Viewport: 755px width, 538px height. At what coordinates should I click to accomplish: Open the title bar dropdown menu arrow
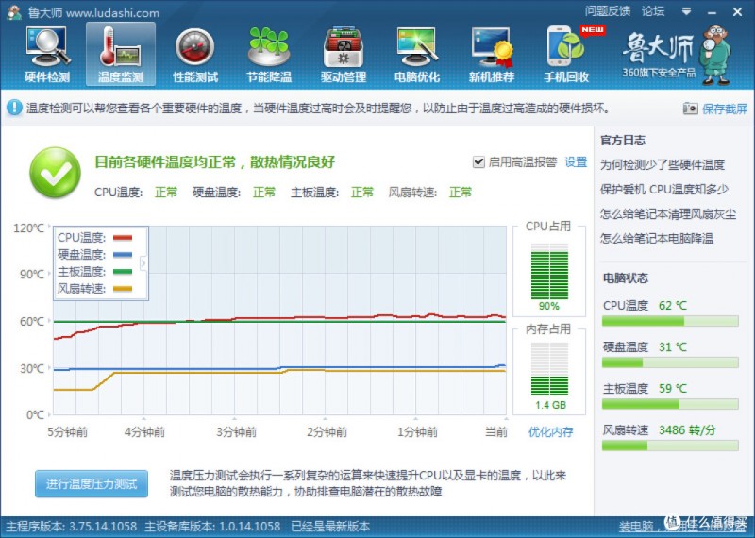coord(687,11)
